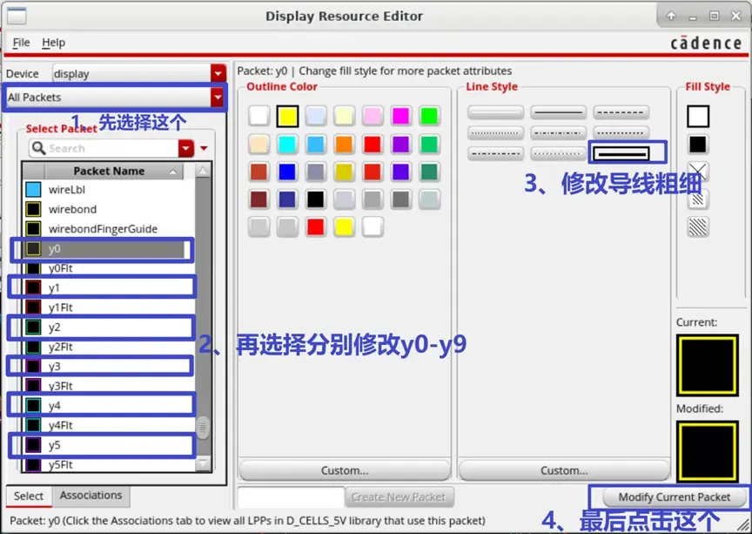Pick the sky blue outline color
The height and width of the screenshot is (534, 752).
(x=316, y=144)
